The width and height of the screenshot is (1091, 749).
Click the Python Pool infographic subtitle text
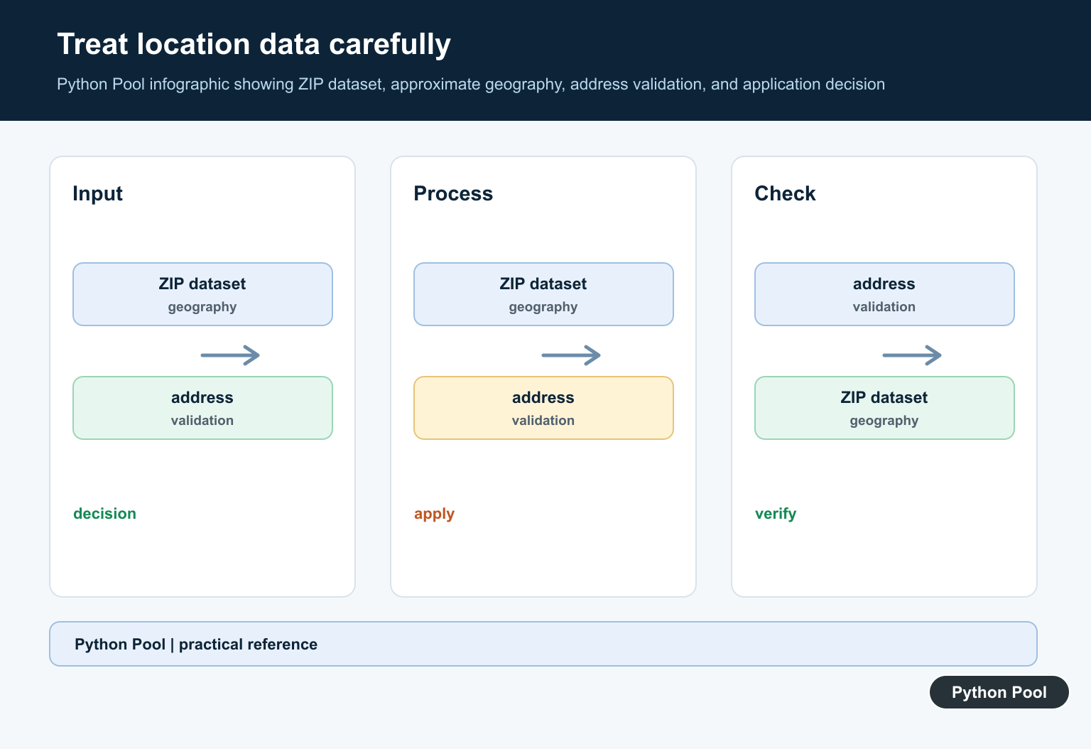(x=471, y=84)
